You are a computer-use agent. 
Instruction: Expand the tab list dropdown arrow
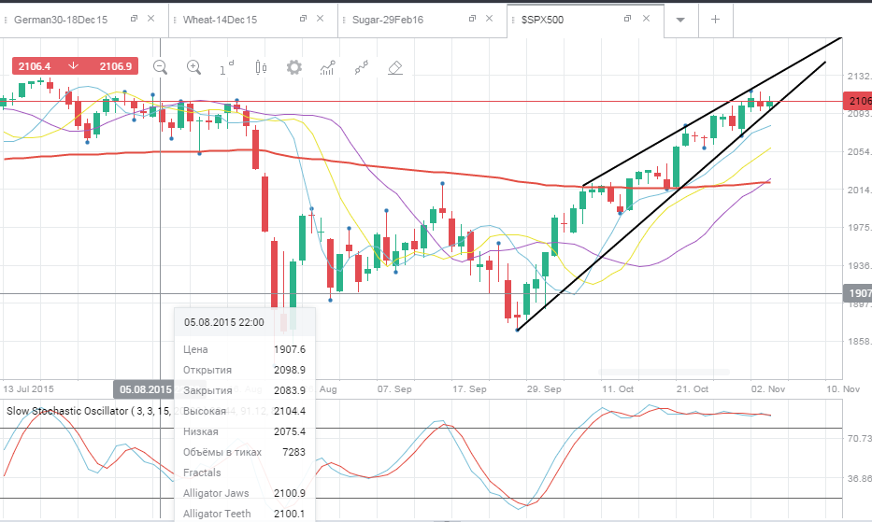pyautogui.click(x=680, y=20)
